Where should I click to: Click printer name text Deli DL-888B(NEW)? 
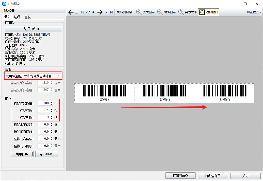37,35
